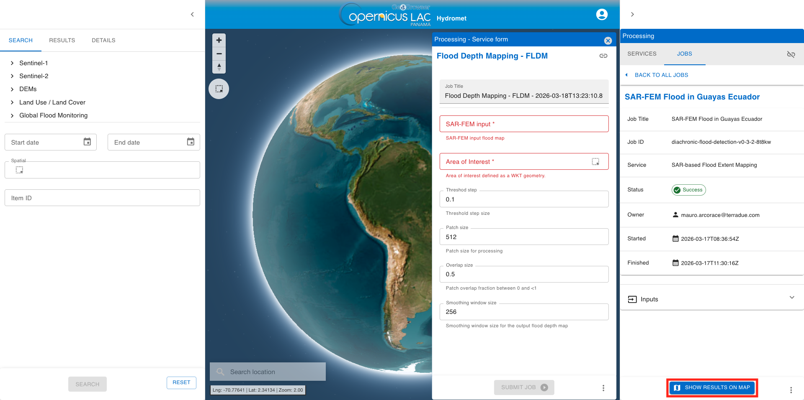
Task: Click the map zoom out button
Action: click(219, 54)
